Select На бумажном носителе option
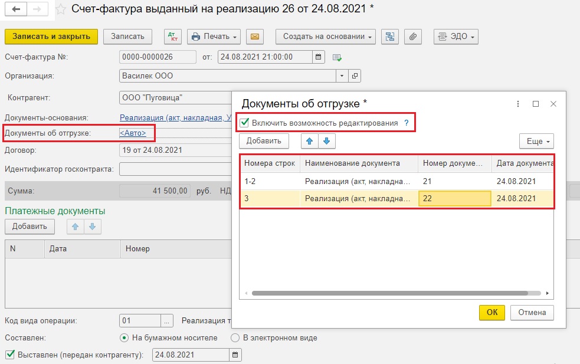 pyautogui.click(x=124, y=337)
